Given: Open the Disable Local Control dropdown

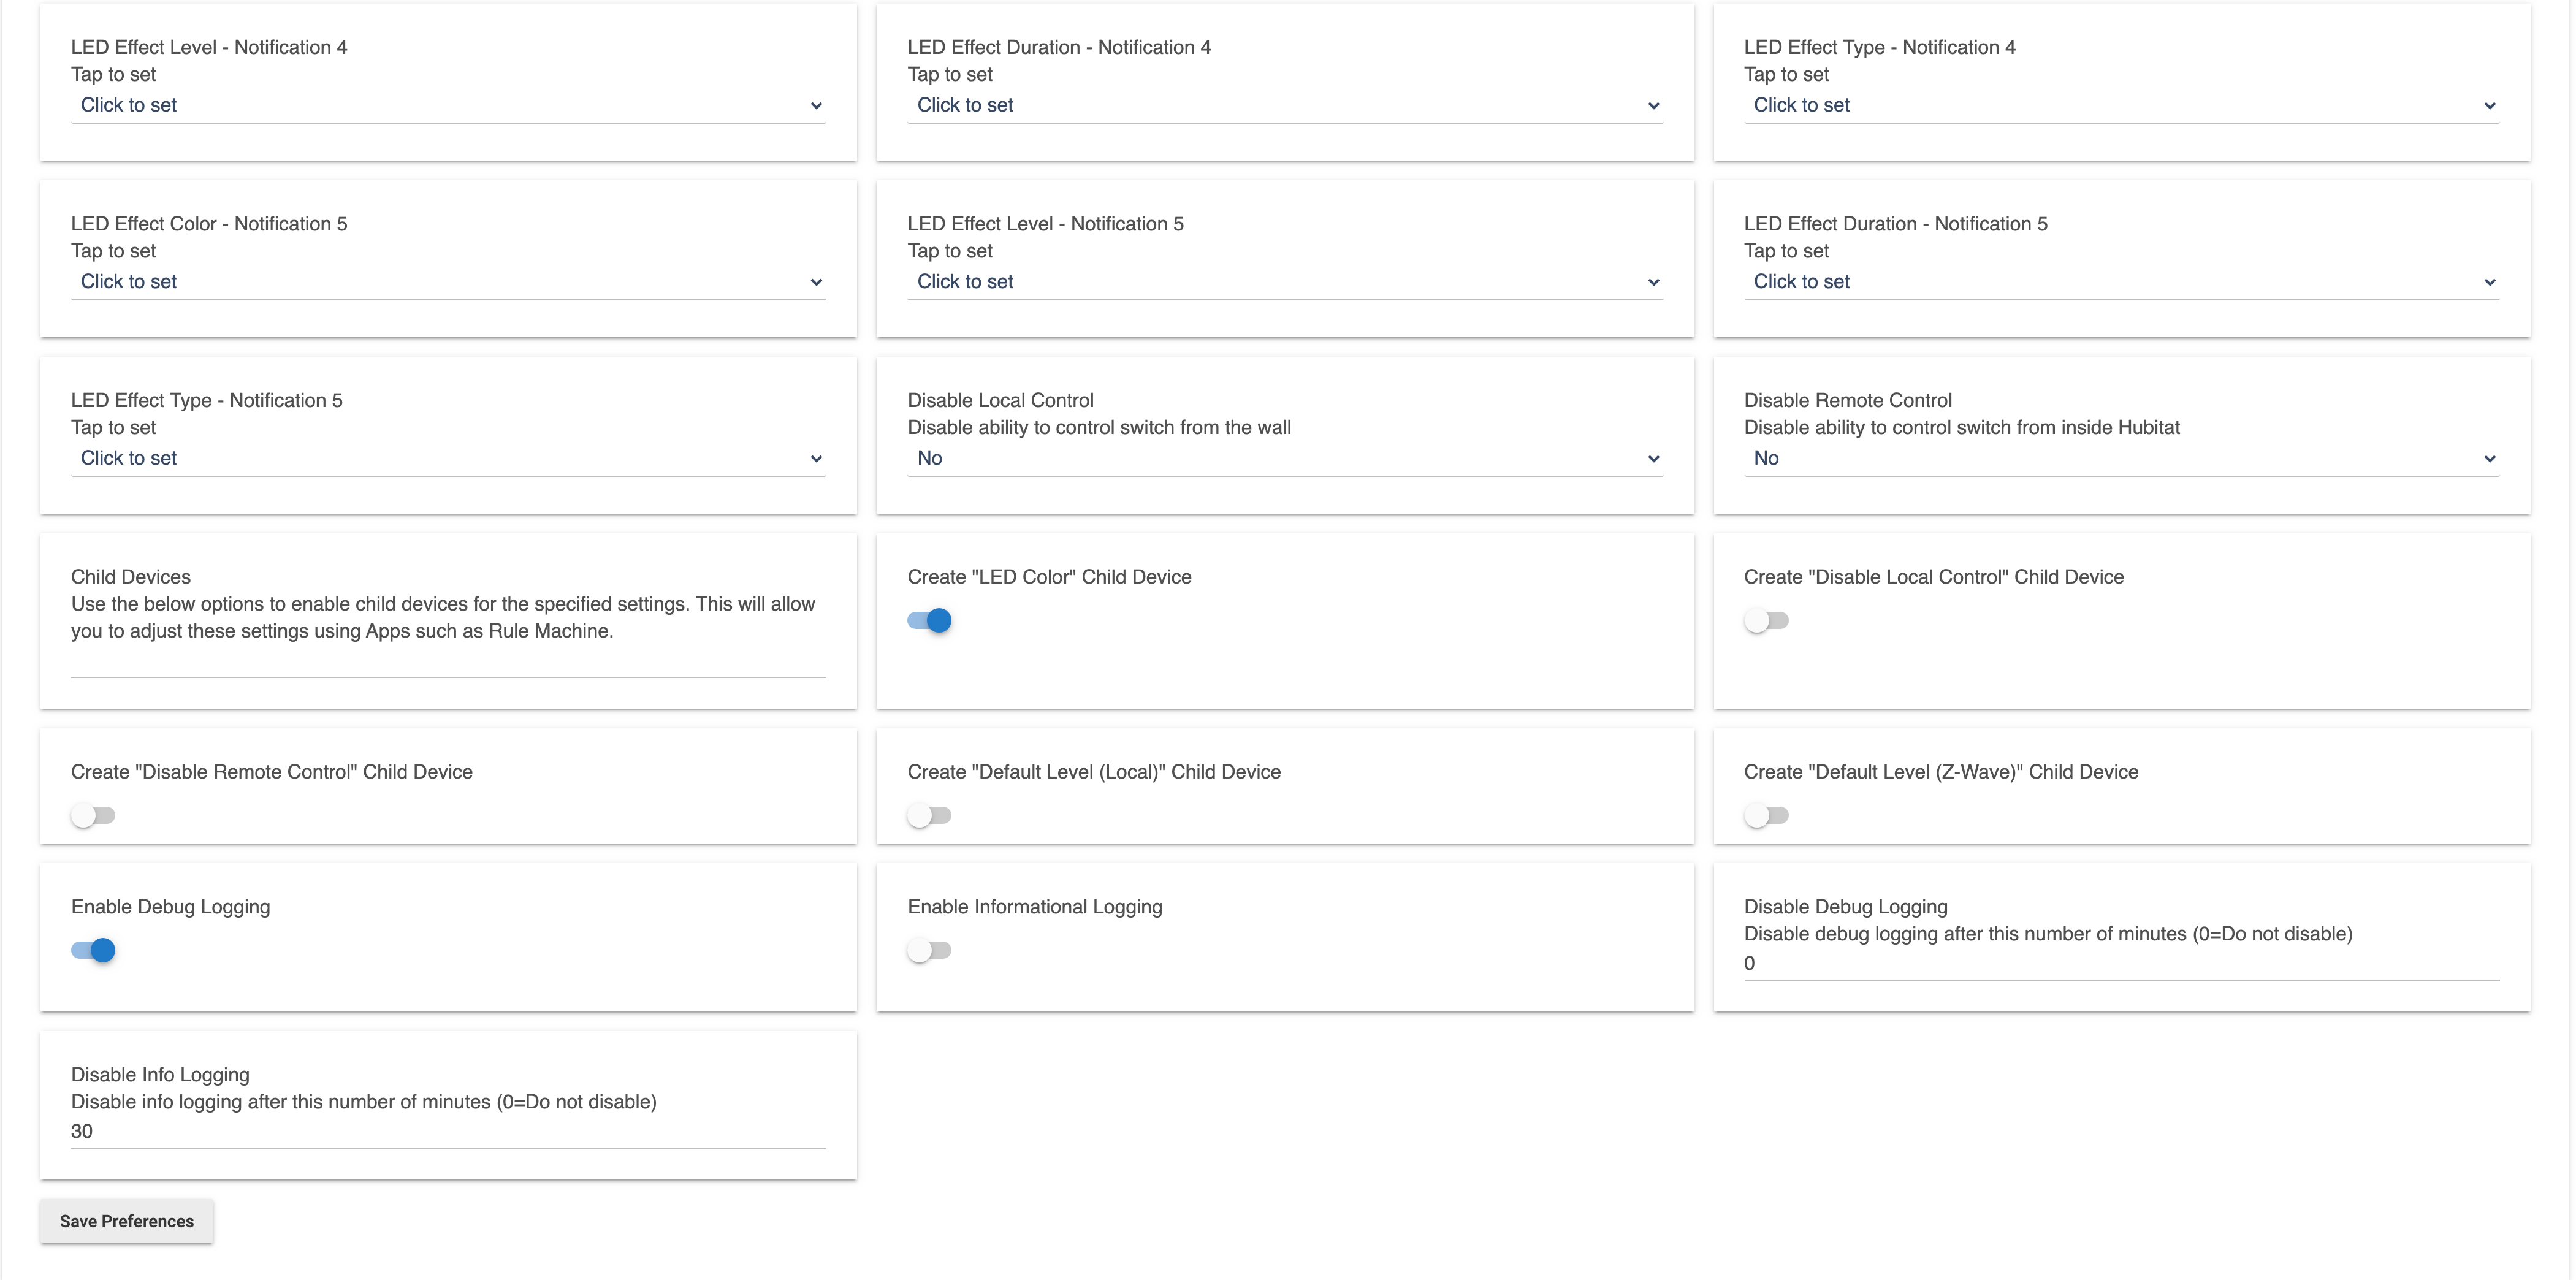Looking at the screenshot, I should 1285,458.
